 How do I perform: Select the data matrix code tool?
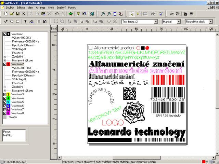click(45, 22)
